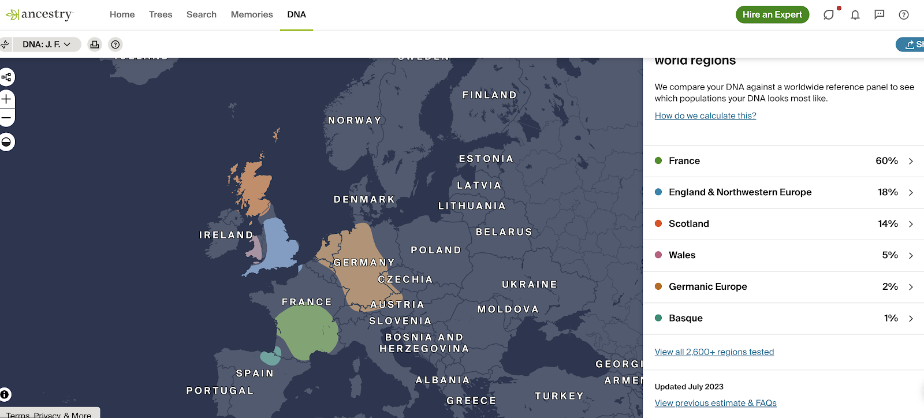The height and width of the screenshot is (418, 924).
Task: Click the Ancestry logo
Action: pos(39,14)
